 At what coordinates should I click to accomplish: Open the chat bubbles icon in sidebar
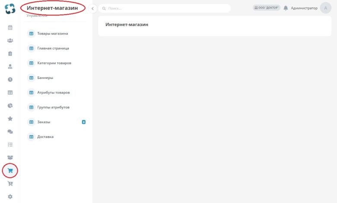(x=10, y=131)
